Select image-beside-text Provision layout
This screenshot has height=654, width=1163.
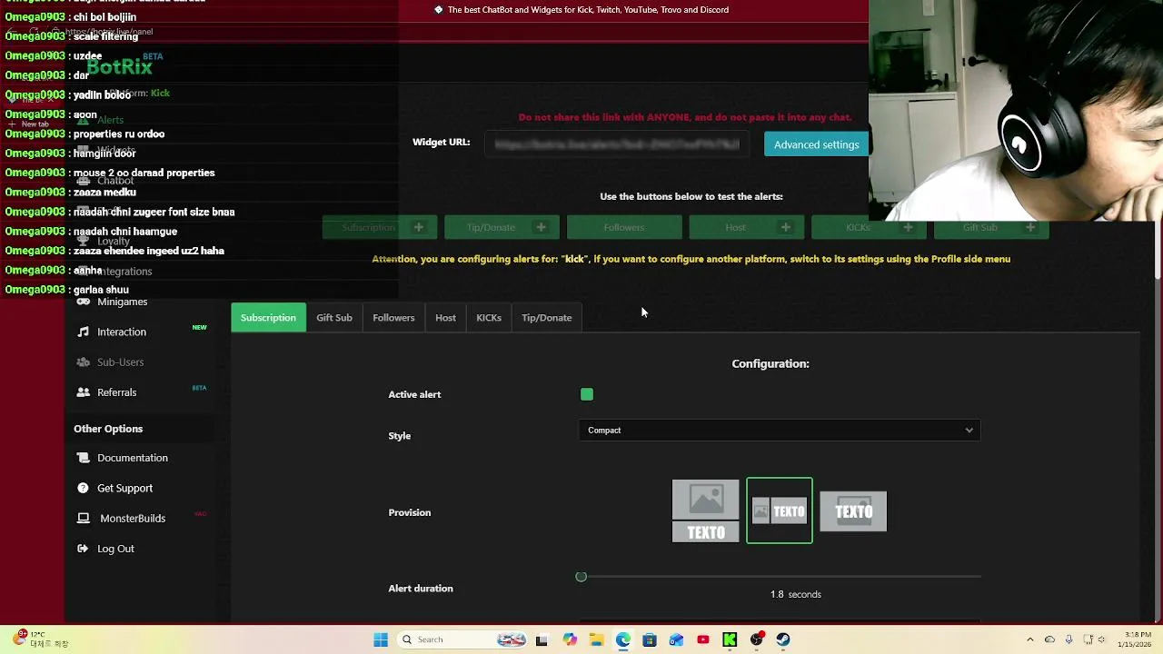(780, 510)
